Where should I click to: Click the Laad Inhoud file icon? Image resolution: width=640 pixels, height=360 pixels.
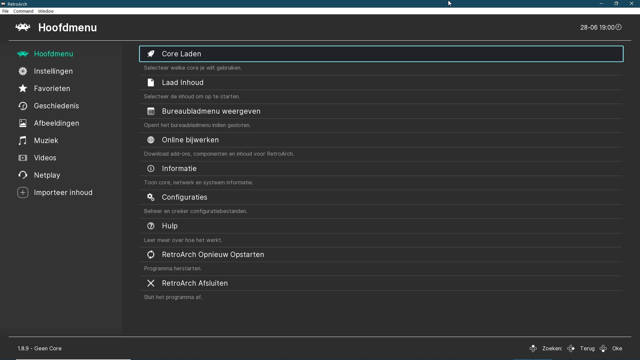(x=151, y=82)
